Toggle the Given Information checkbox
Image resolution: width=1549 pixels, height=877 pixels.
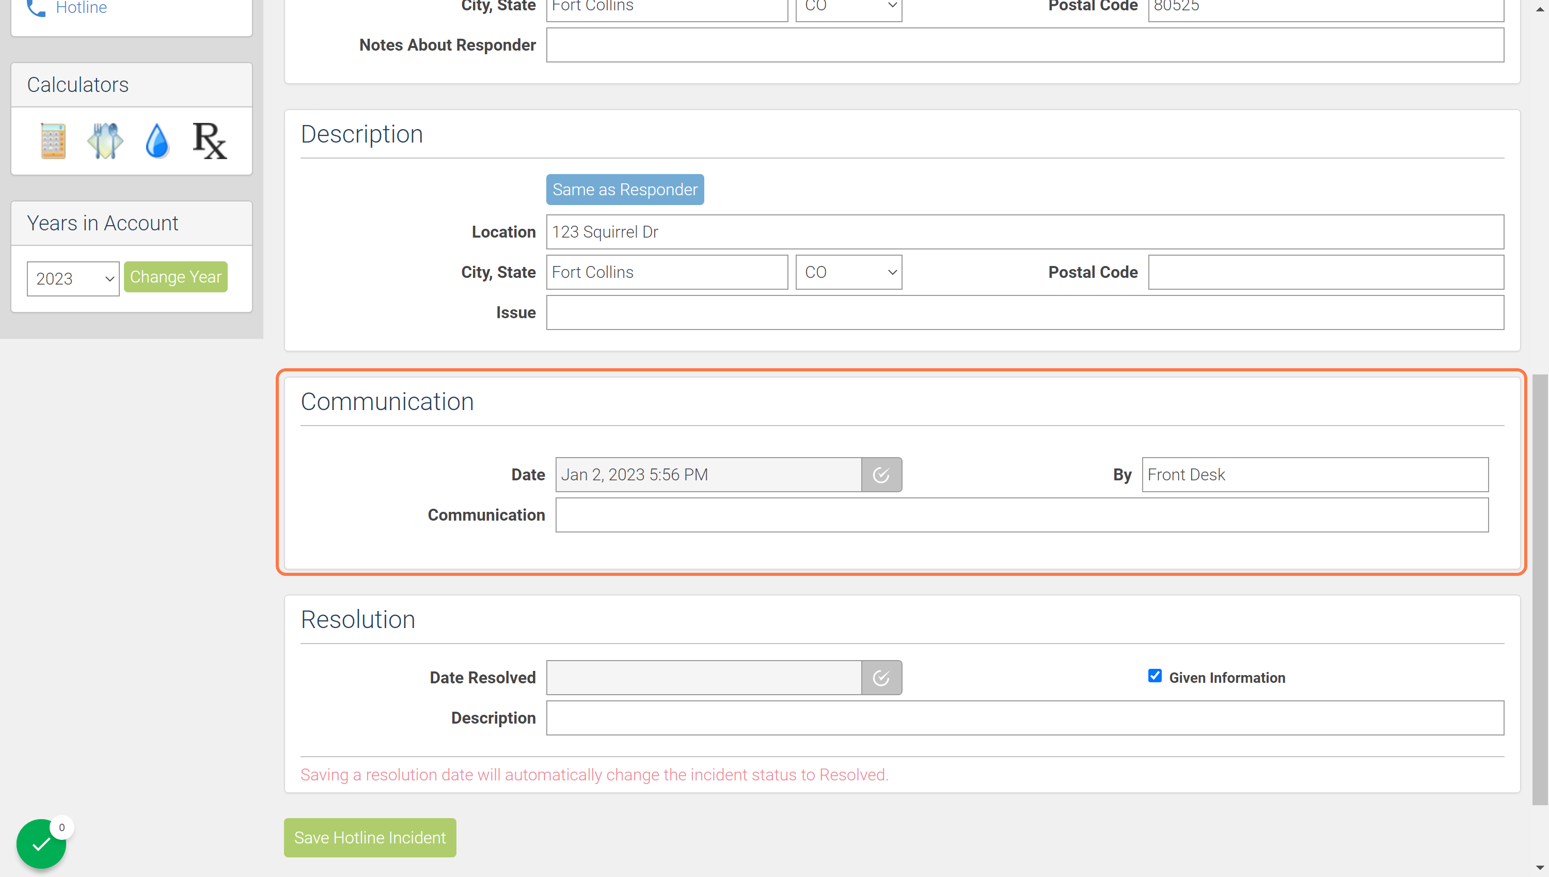[x=1155, y=676]
